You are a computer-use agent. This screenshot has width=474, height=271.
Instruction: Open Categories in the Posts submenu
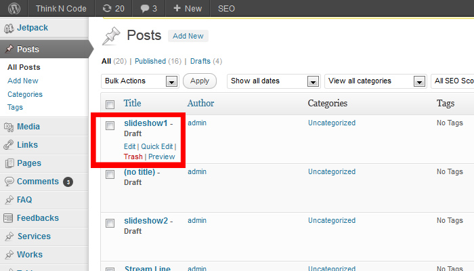(x=25, y=94)
